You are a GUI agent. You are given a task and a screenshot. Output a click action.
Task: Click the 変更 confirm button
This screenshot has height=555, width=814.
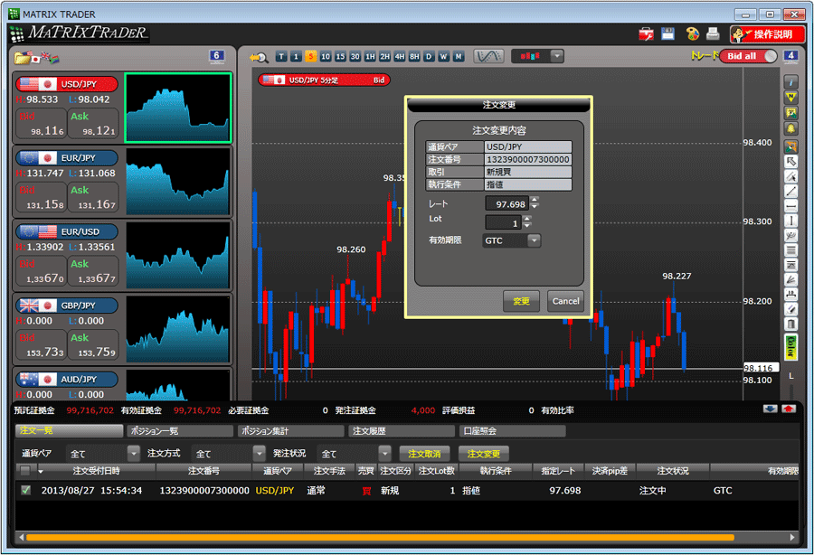[x=521, y=301]
